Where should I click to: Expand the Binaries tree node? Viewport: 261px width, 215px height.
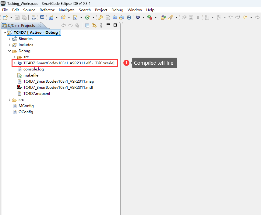[x=9, y=39]
